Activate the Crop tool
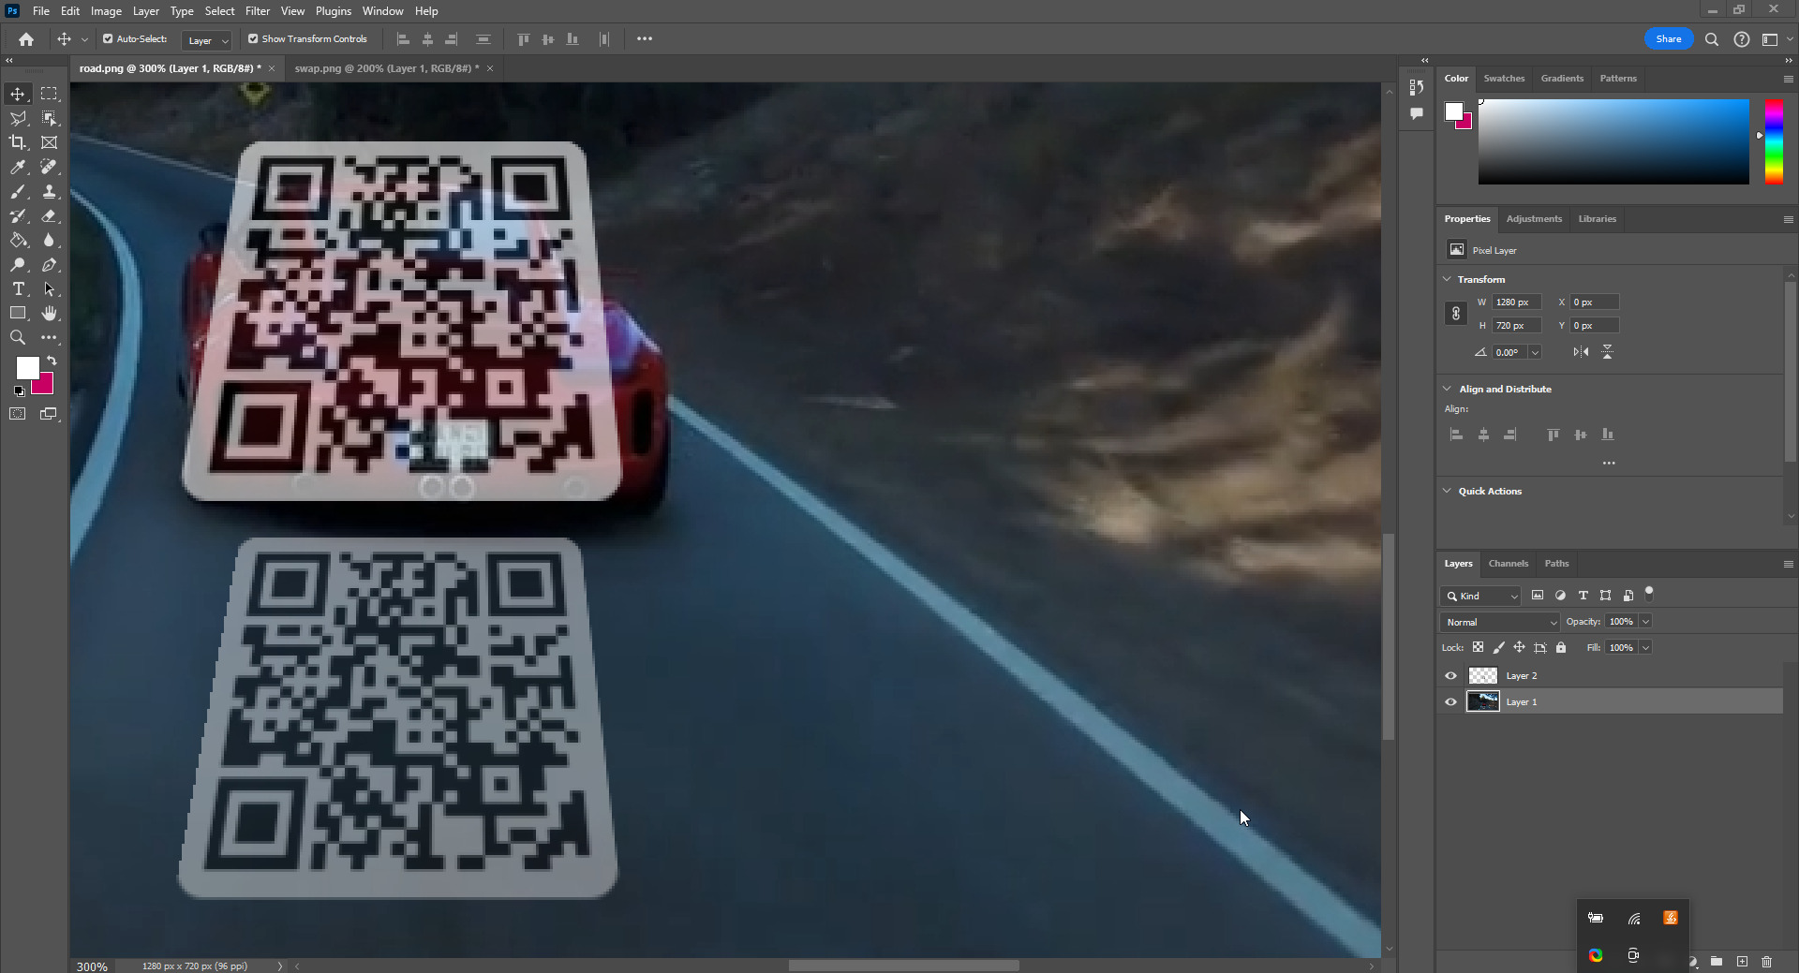The image size is (1799, 973). click(18, 142)
